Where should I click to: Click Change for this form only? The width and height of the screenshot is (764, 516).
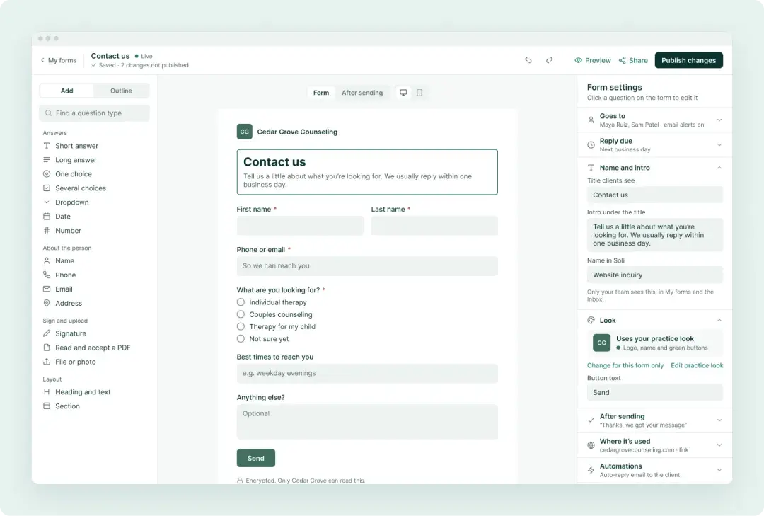coord(625,365)
